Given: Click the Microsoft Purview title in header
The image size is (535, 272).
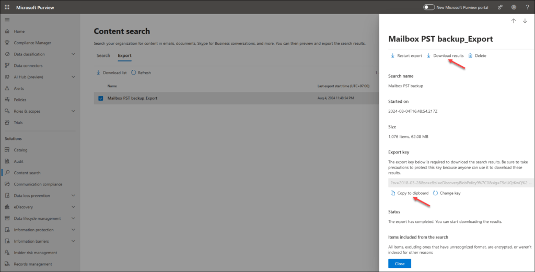Looking at the screenshot, I should (35, 7).
